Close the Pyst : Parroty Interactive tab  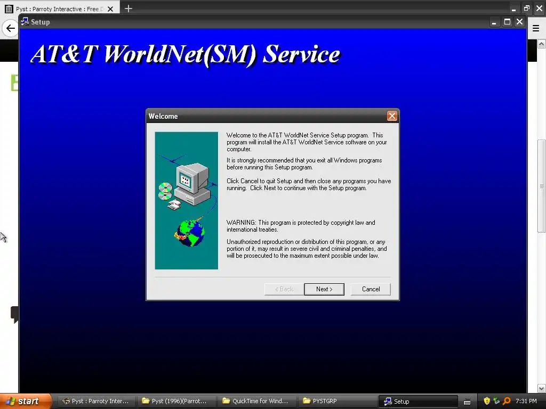pos(110,9)
